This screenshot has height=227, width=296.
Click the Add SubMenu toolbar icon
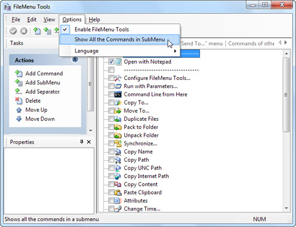(x=47, y=31)
